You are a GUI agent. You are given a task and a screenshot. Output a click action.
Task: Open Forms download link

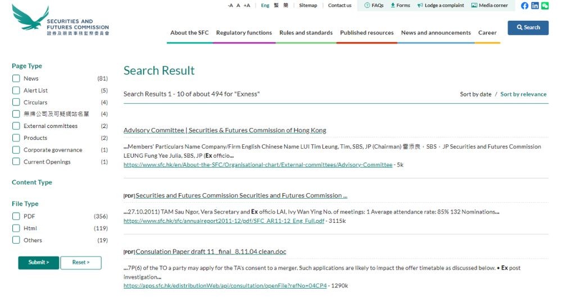pos(400,6)
